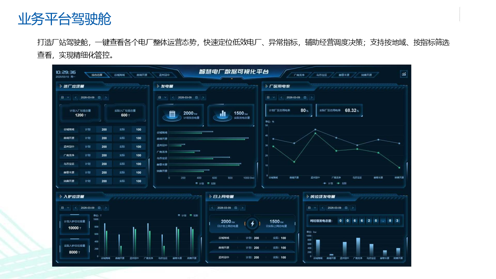Click the 智慧电厂数据可视化平台 title
The width and height of the screenshot is (496, 279).
click(x=234, y=72)
